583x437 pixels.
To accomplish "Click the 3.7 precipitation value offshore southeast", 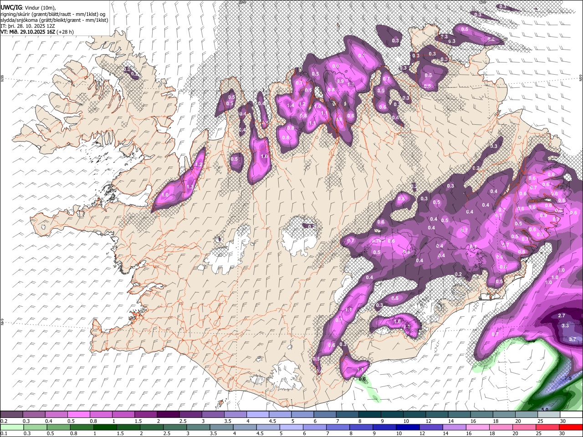I will click(573, 339).
